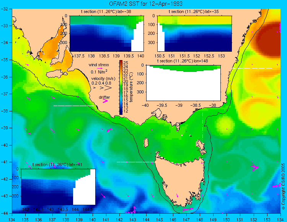Click the drifter track south of Tasmania

point(188,209)
